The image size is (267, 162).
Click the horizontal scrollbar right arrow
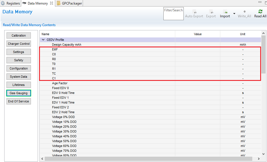point(259,159)
